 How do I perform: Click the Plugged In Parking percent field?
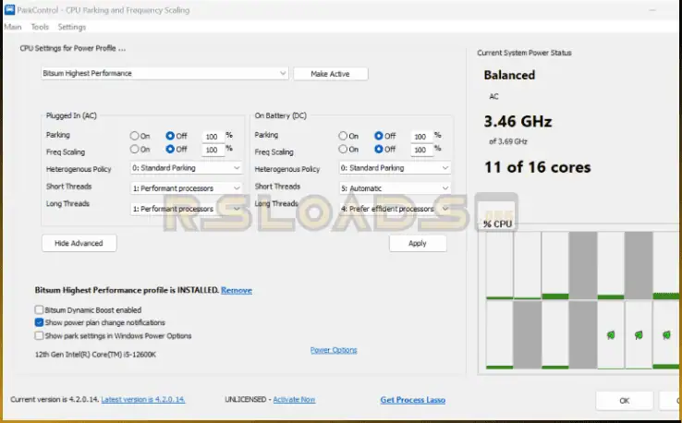pos(212,136)
